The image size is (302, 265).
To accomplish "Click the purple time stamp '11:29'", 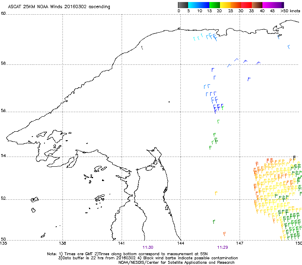I will tap(223, 247).
